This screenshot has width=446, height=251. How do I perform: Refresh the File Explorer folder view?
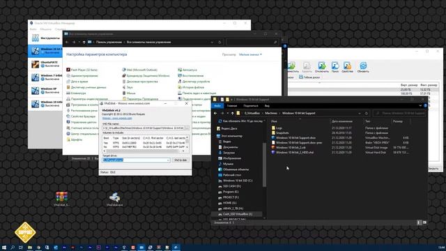(x=367, y=113)
